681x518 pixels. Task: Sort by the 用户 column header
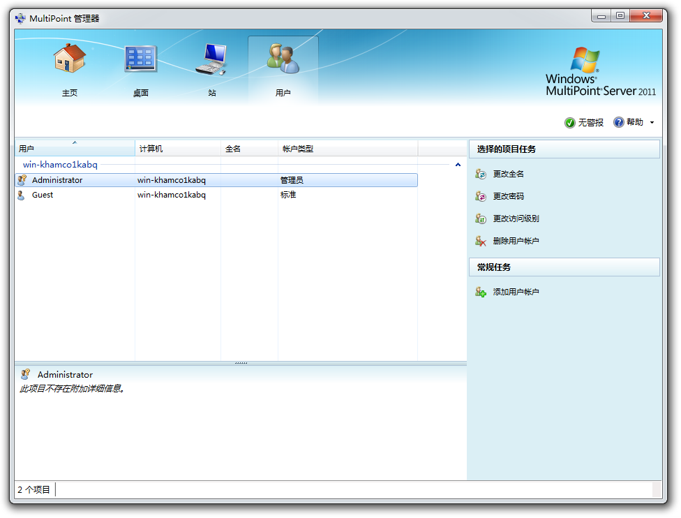pos(75,149)
